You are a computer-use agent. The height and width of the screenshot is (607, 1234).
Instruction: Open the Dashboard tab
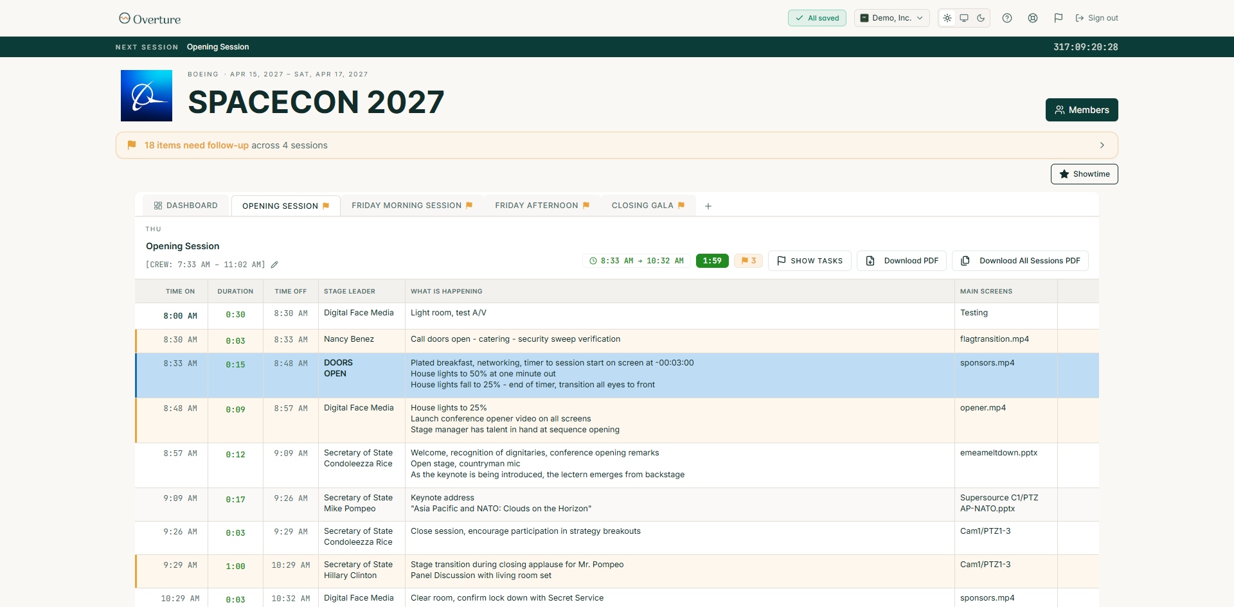(x=186, y=206)
